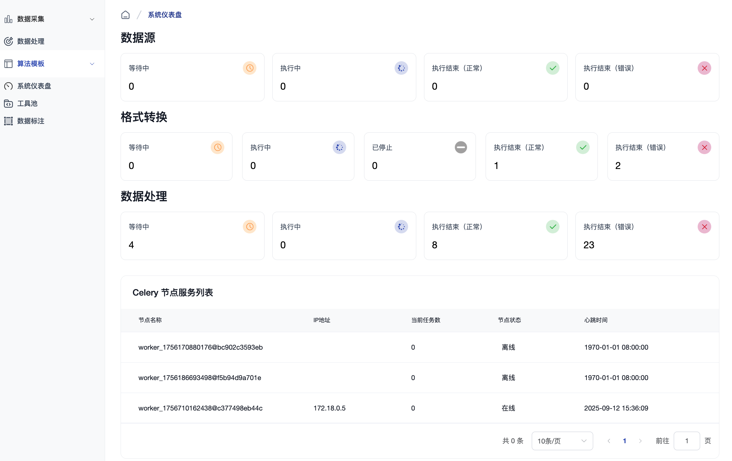Click the home icon in breadcrumb
This screenshot has height=461, width=732.
125,15
